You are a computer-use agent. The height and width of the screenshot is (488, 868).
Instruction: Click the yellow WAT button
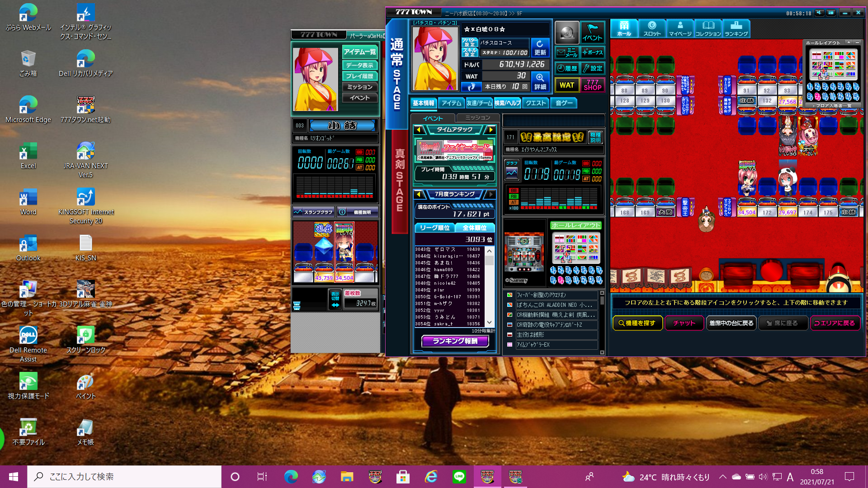[567, 85]
